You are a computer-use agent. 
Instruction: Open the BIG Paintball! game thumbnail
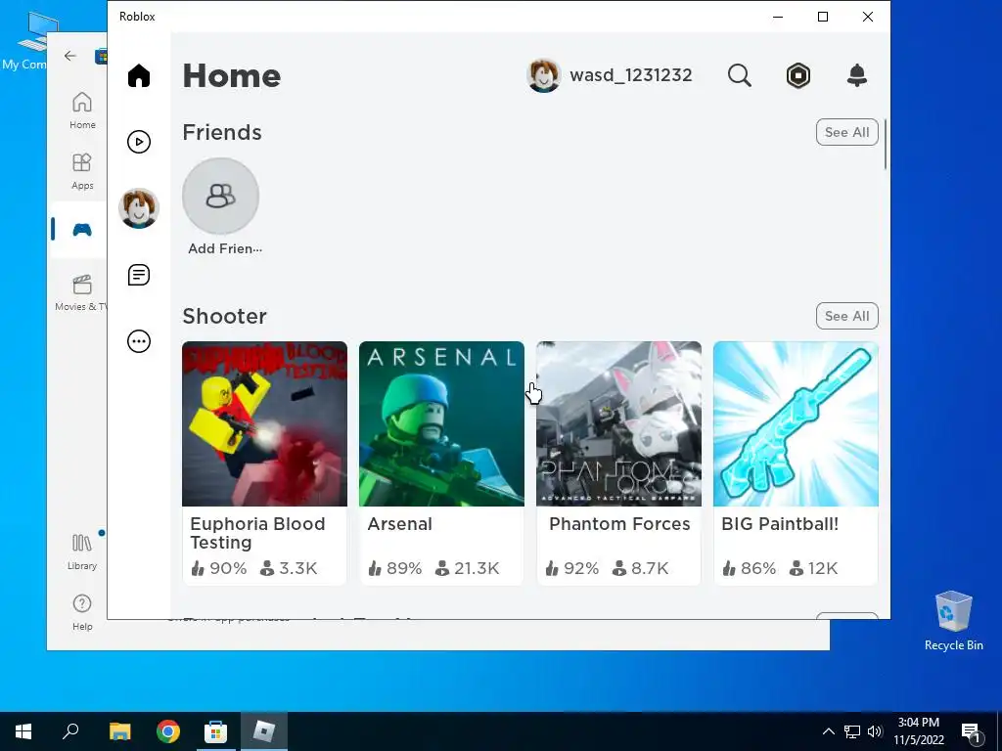tap(796, 423)
